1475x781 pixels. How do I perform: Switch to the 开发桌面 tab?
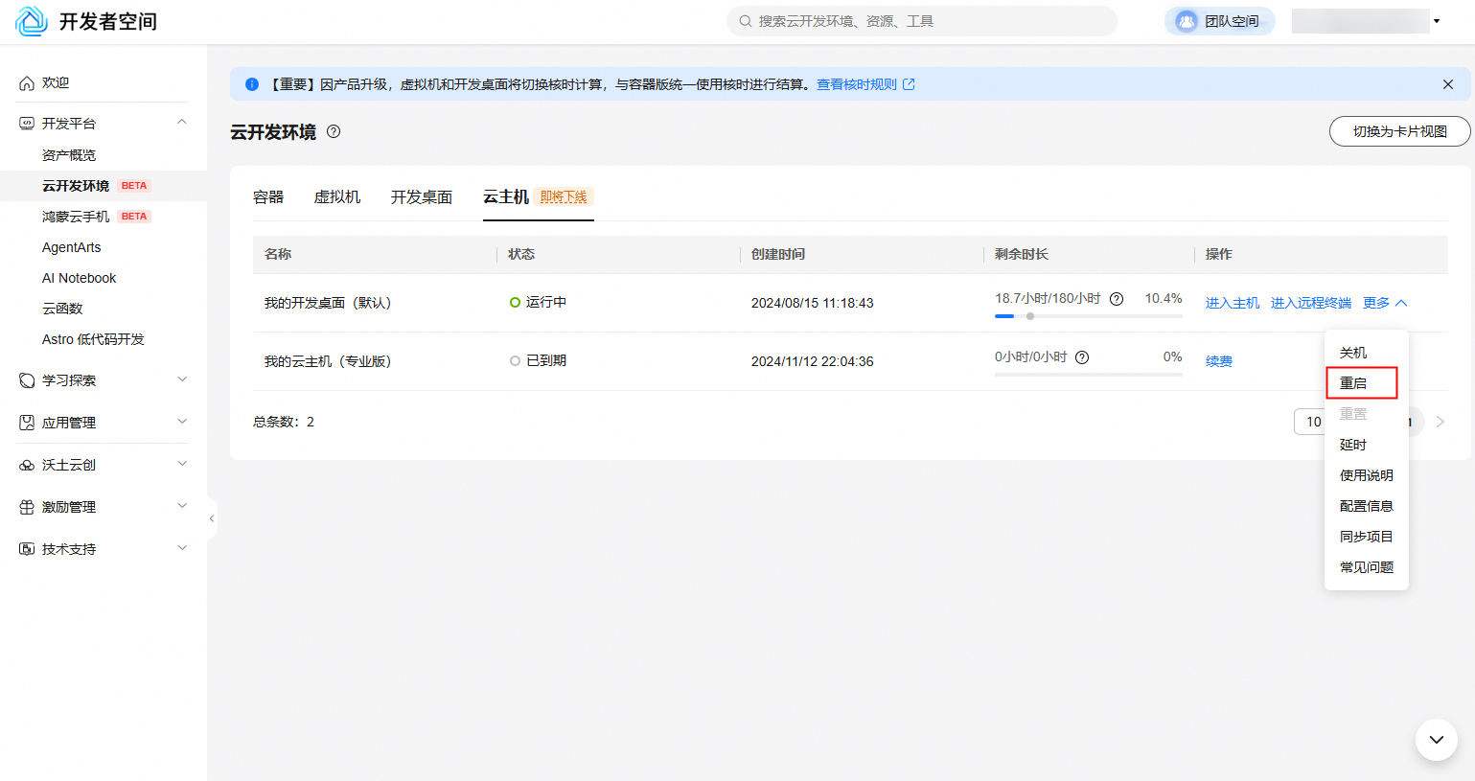(422, 196)
